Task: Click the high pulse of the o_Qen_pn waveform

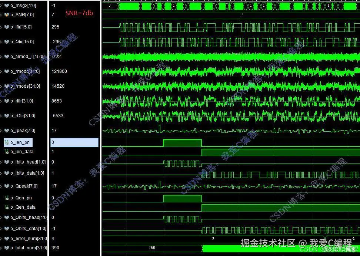Action: (182, 198)
